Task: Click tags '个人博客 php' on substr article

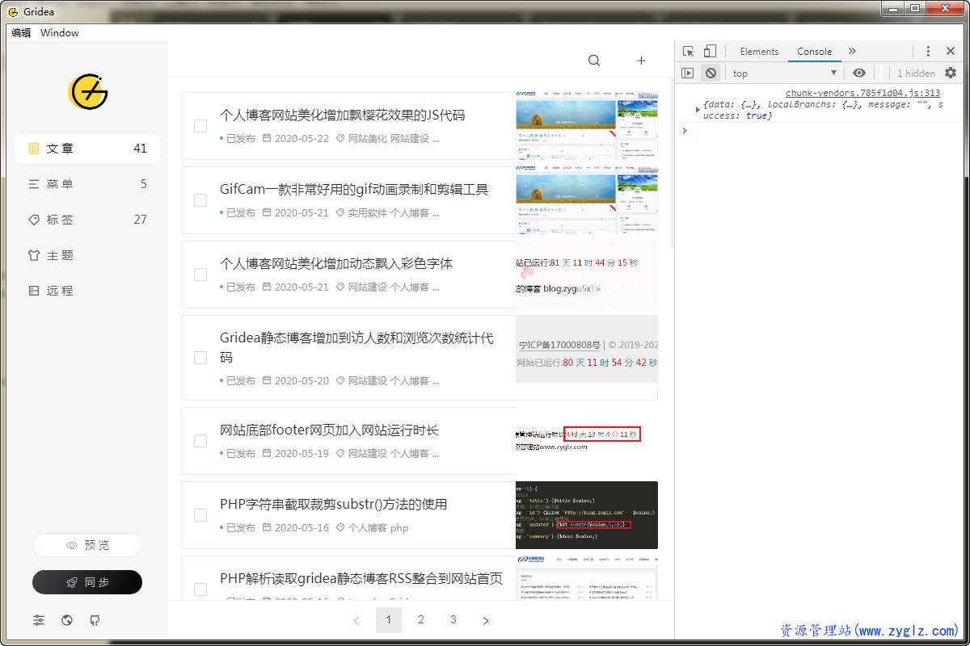Action: [x=378, y=527]
